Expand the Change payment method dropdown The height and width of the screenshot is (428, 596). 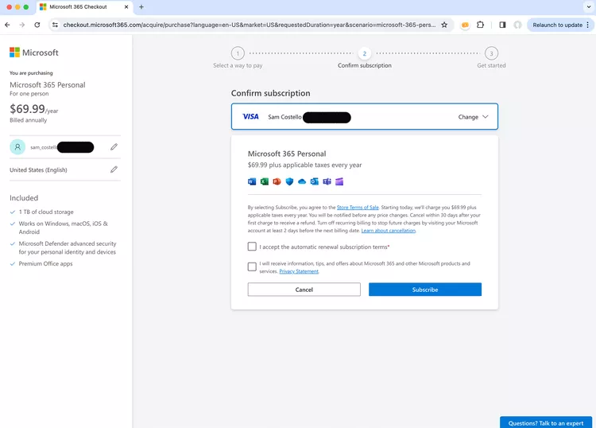(473, 117)
